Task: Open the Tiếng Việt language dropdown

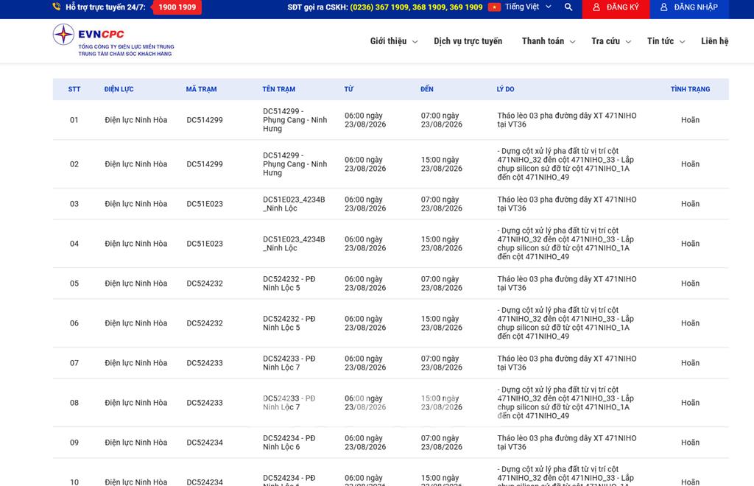Action: [x=527, y=7]
